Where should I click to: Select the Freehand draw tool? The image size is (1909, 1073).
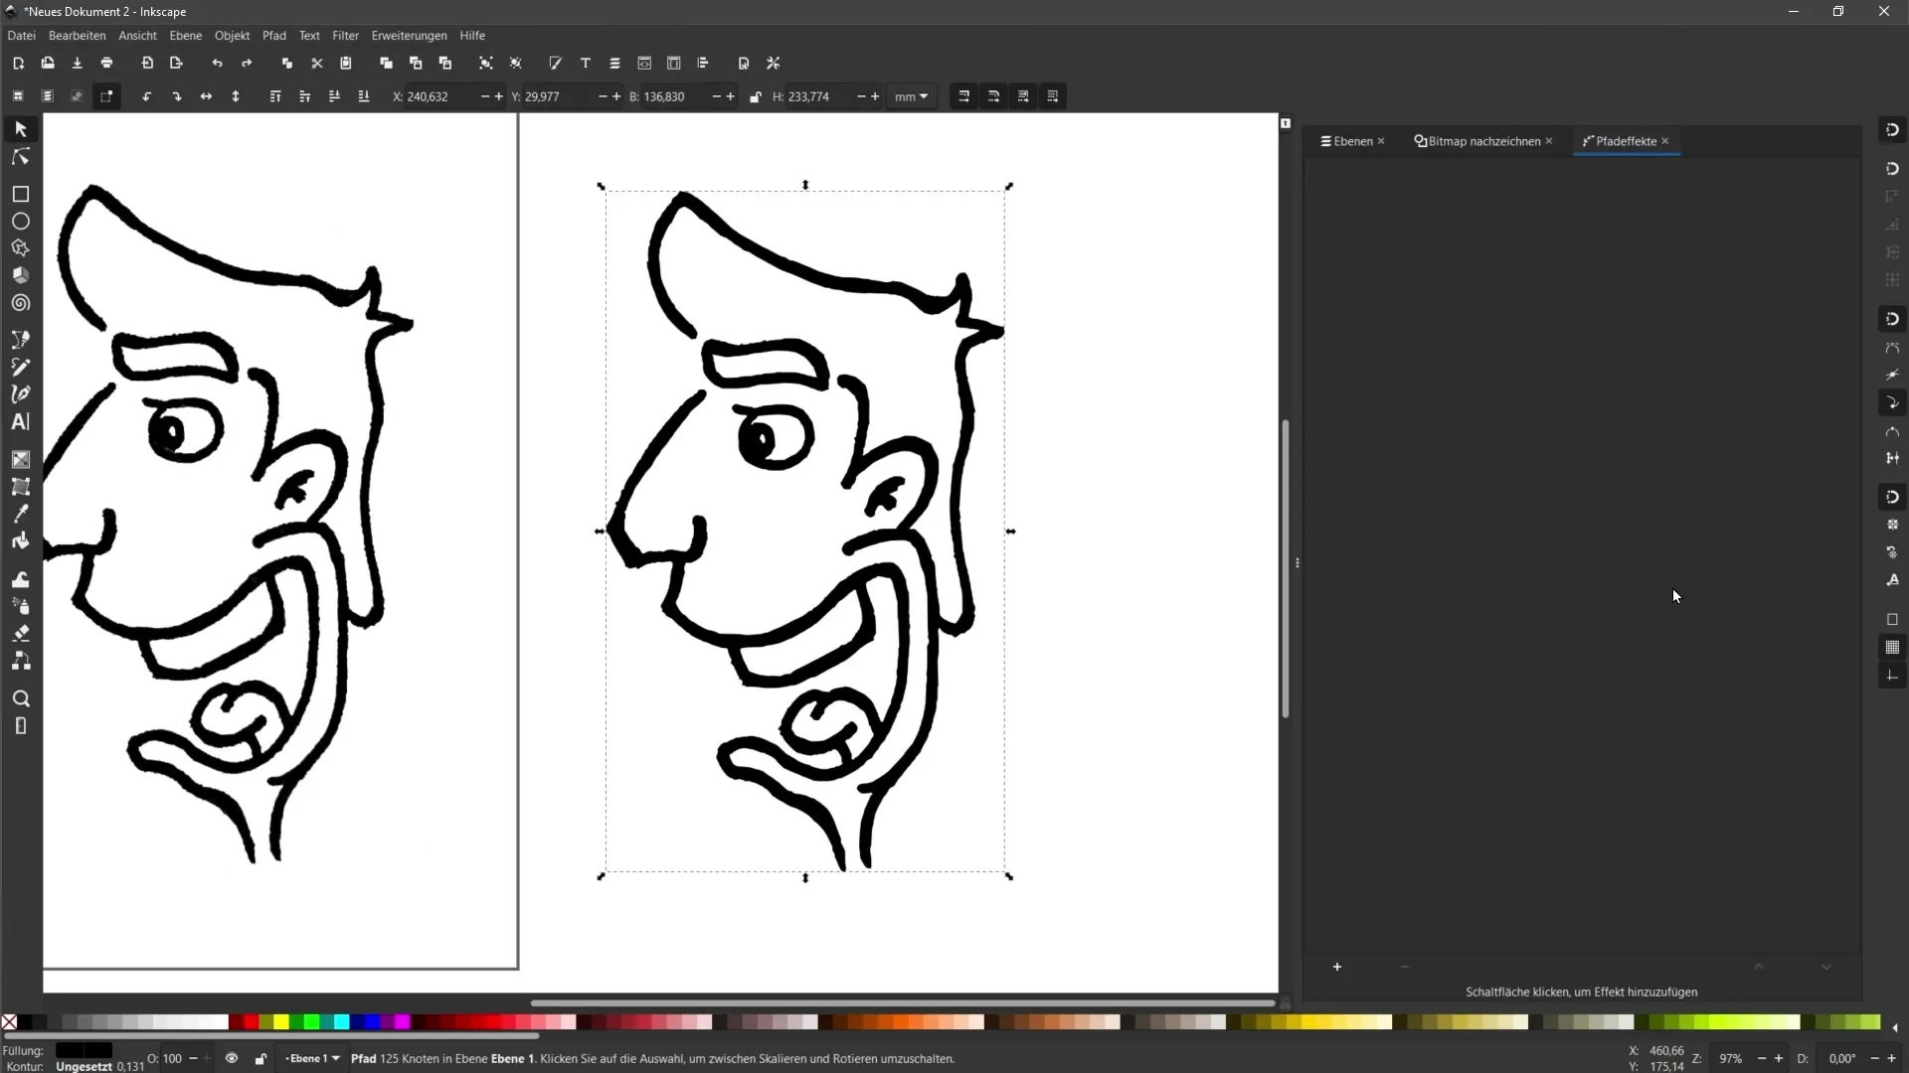[20, 367]
